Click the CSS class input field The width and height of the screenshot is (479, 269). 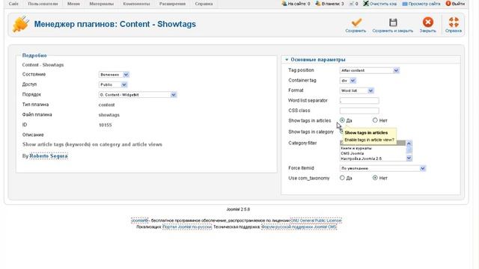[359, 111]
